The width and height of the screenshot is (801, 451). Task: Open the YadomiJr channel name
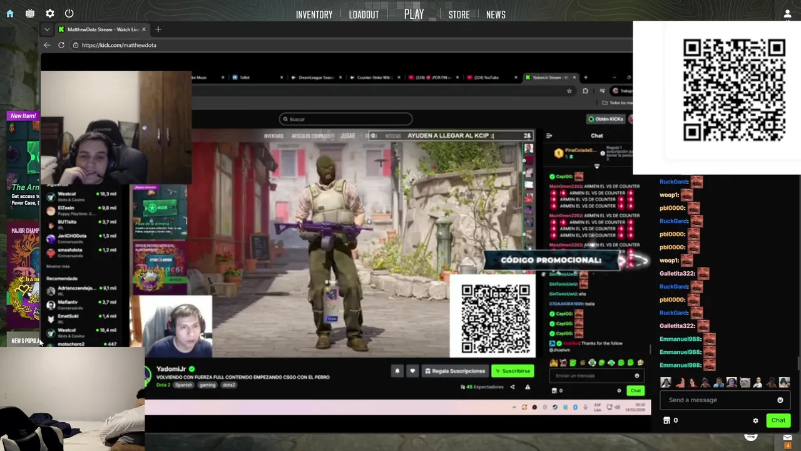coord(171,369)
